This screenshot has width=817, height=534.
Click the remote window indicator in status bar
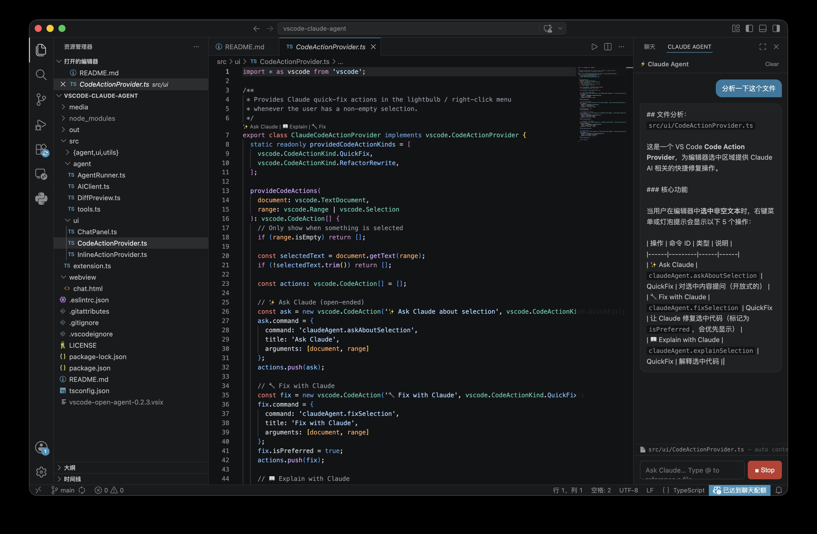tap(38, 490)
